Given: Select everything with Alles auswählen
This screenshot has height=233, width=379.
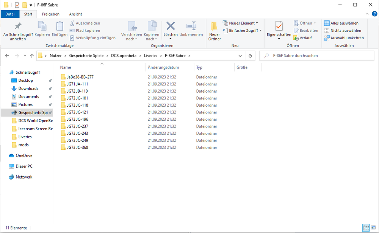Looking at the screenshot, I should point(341,23).
